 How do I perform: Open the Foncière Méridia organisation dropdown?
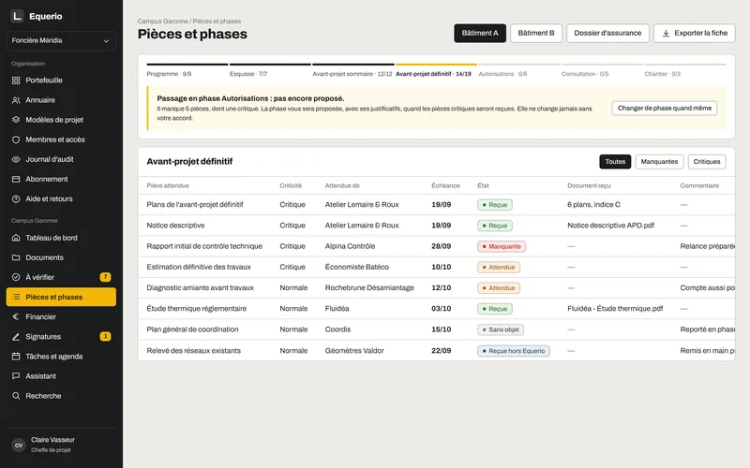(61, 40)
